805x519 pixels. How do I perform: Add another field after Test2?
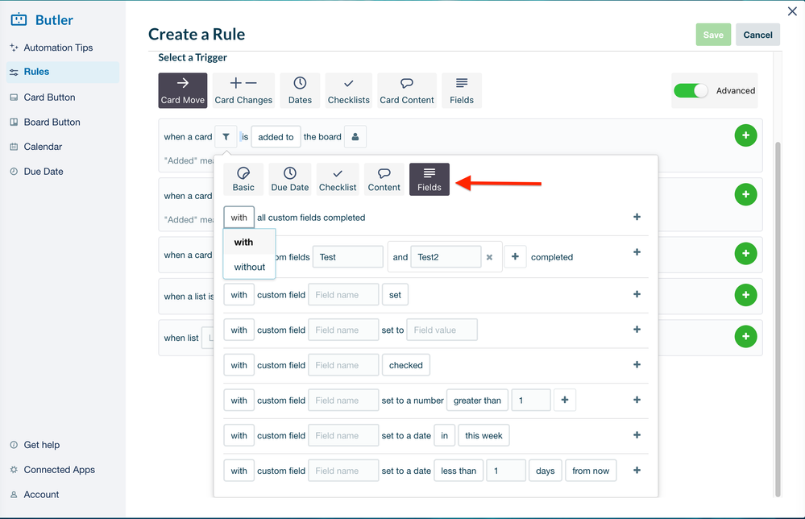[516, 256]
